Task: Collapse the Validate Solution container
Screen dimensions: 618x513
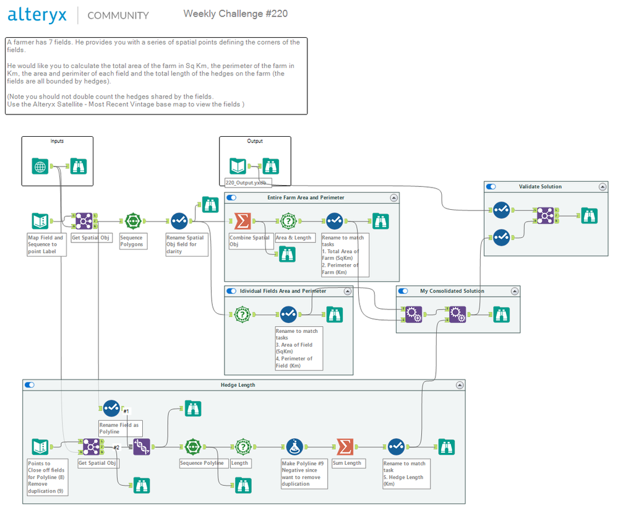Action: (603, 186)
